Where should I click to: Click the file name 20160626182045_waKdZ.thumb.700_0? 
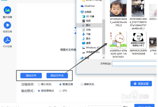118,22
